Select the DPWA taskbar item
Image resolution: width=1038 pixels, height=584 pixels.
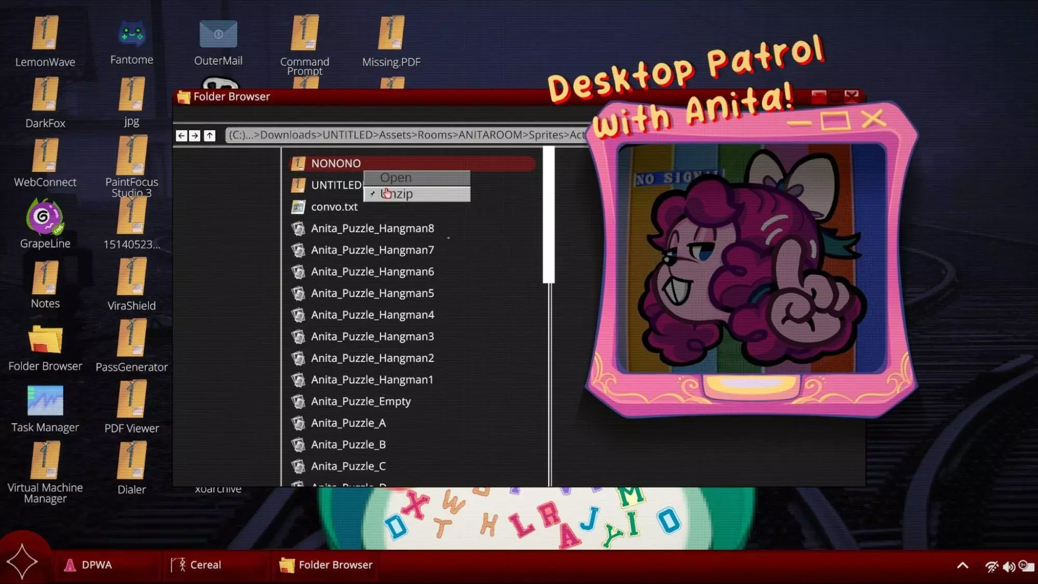pyautogui.click(x=88, y=565)
